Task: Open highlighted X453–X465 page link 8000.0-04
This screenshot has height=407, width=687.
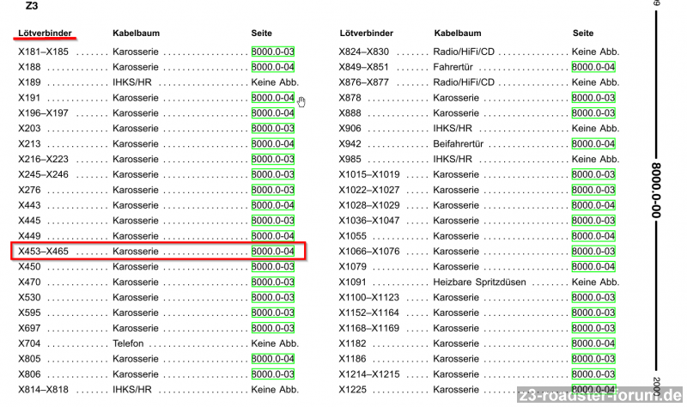Action: (x=273, y=252)
